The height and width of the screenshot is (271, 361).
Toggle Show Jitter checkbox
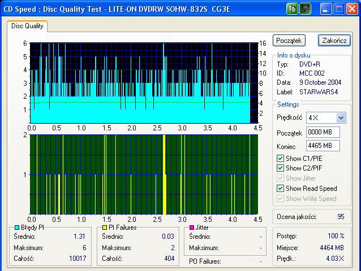(x=280, y=178)
